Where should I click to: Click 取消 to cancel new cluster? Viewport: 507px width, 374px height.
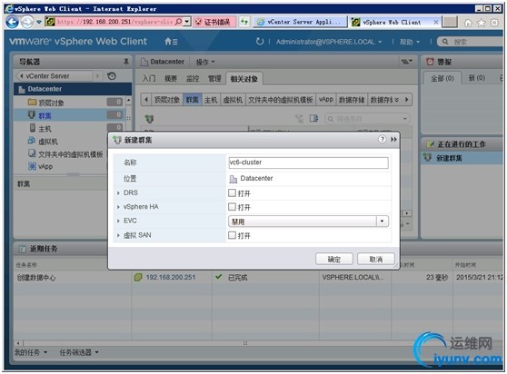[x=376, y=259]
